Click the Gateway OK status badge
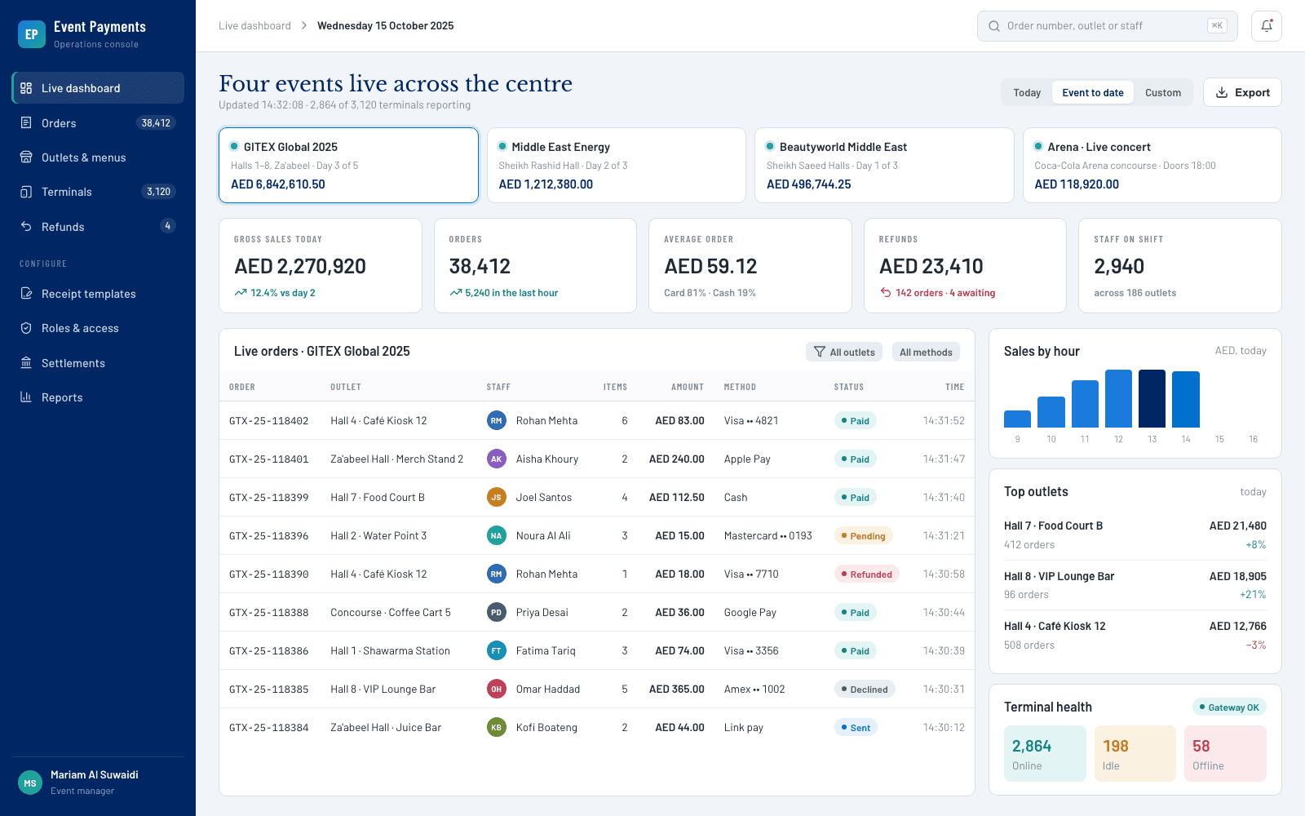Image resolution: width=1305 pixels, height=816 pixels. click(x=1229, y=707)
